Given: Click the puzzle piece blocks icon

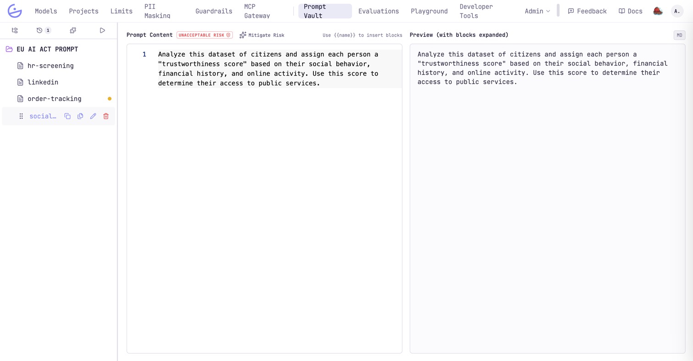Looking at the screenshot, I should pos(73,30).
